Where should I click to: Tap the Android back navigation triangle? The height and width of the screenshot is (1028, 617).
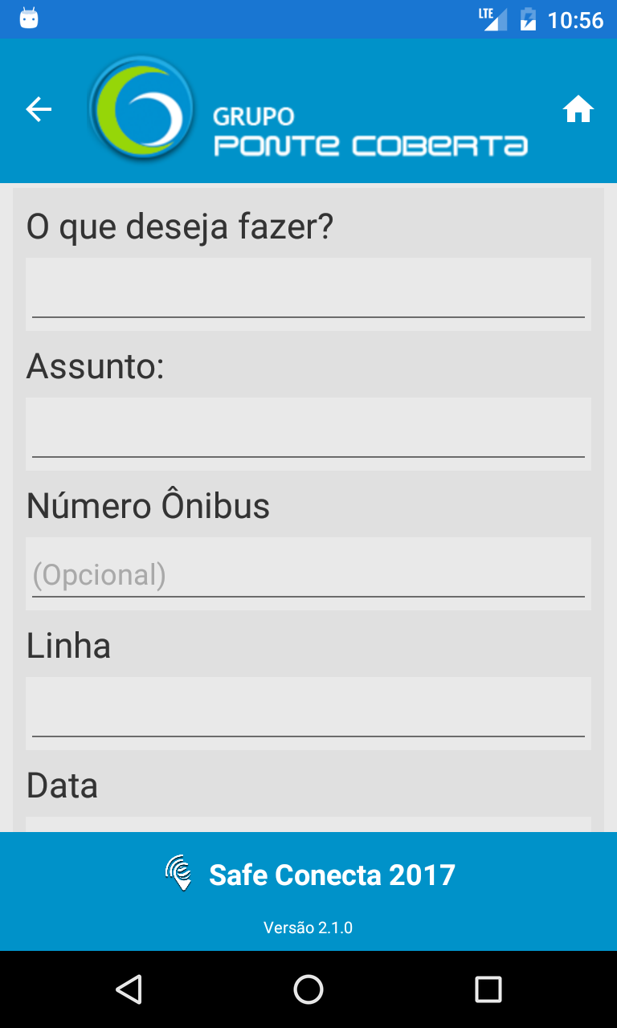coord(129,989)
